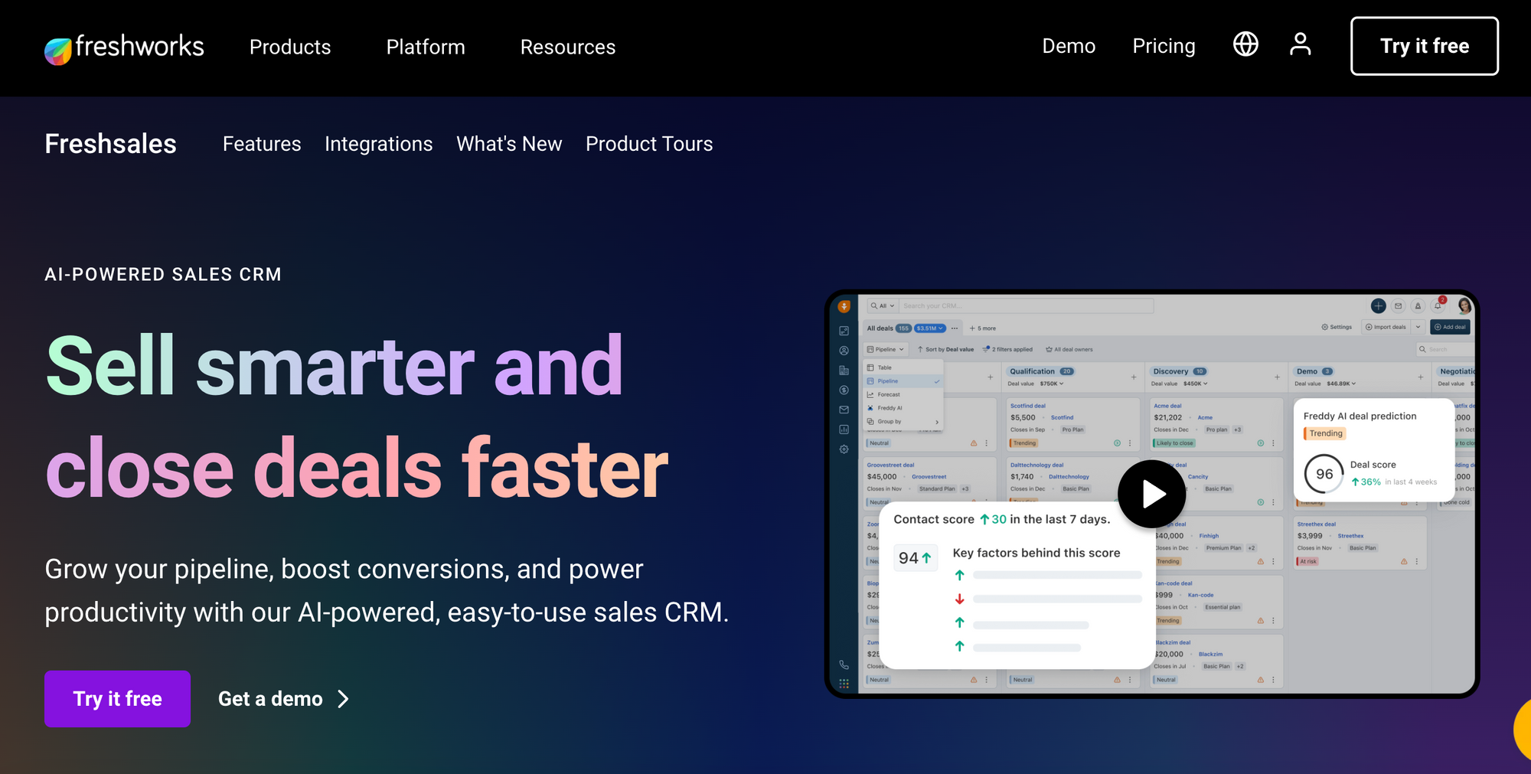The width and height of the screenshot is (1531, 774).
Task: Open the language globe selector
Action: pos(1245,44)
